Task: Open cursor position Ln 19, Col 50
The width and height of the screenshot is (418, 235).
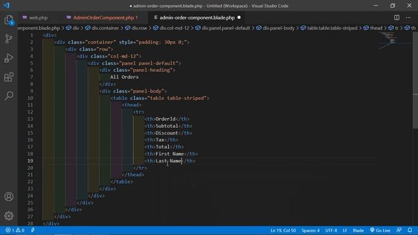Action: [x=283, y=230]
